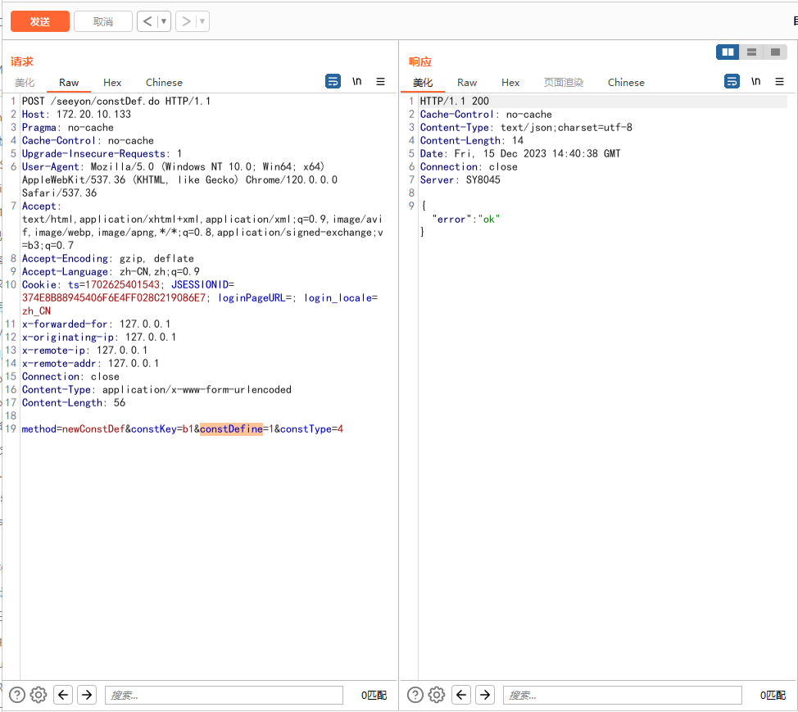Open request search settings gear
Screen dimensions: 798x712
(39, 695)
